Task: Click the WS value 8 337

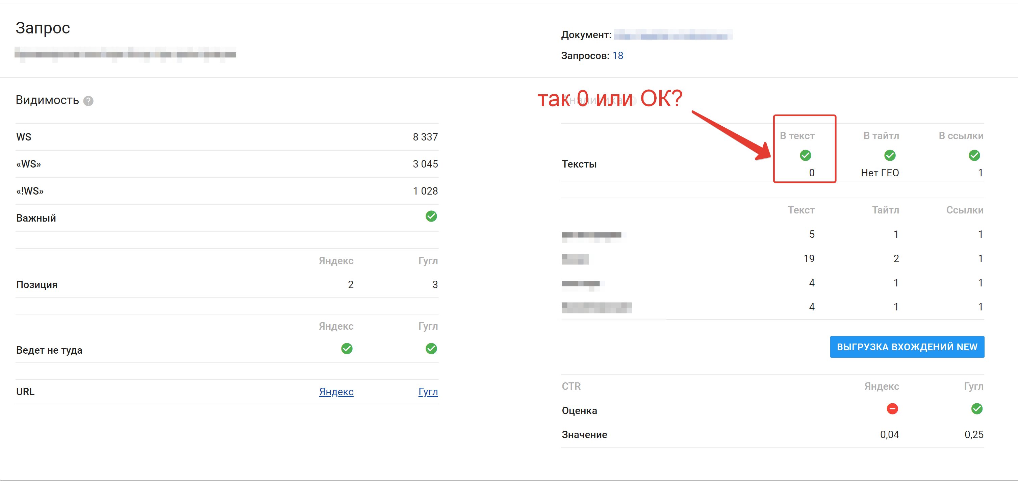Action: click(x=425, y=137)
